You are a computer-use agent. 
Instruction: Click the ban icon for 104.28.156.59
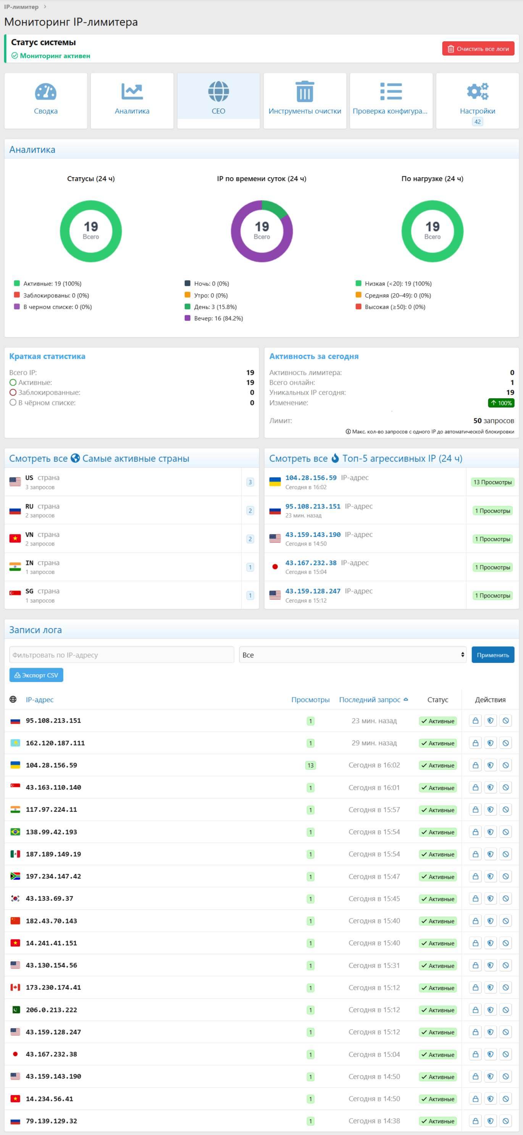(506, 765)
